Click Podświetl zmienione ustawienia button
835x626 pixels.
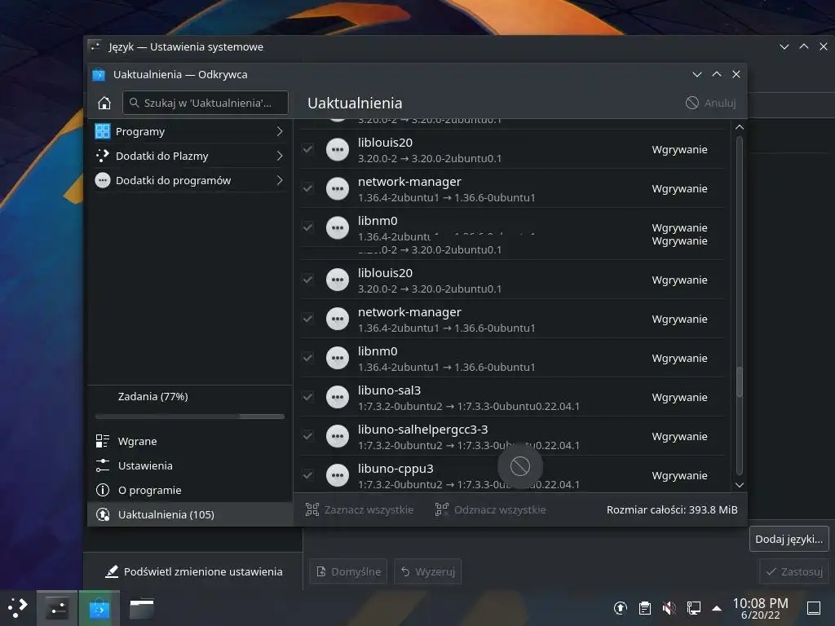coord(193,571)
